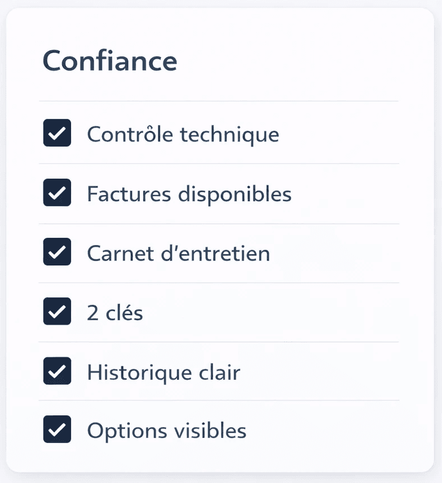The width and height of the screenshot is (442, 483).
Task: Click the empty space right of 2 clés label
Action: click(x=271, y=312)
